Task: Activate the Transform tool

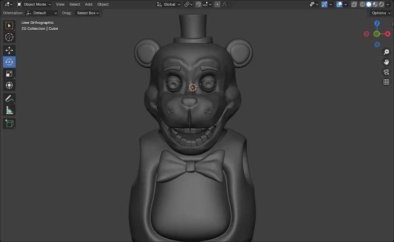Action: (9, 85)
